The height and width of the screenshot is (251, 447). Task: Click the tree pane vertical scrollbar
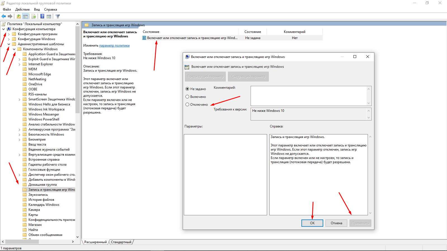(77, 70)
